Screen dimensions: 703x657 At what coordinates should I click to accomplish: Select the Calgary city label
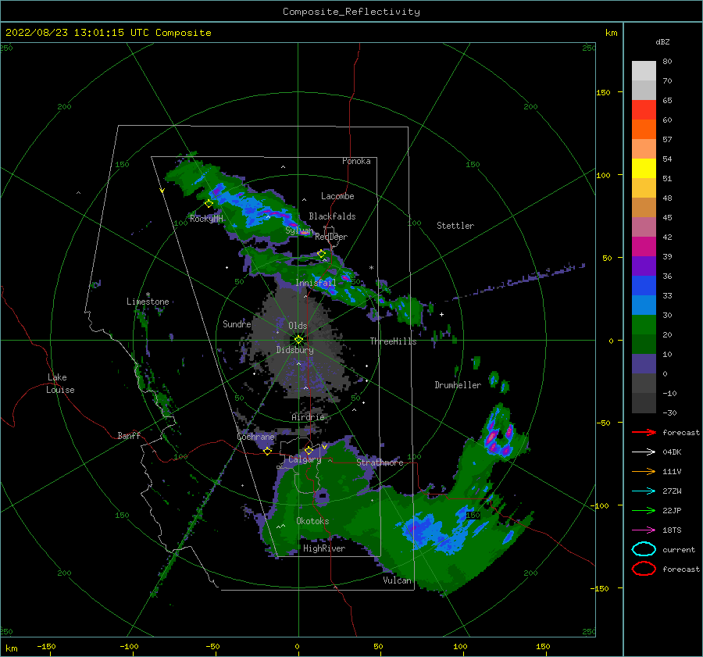pyautogui.click(x=305, y=459)
